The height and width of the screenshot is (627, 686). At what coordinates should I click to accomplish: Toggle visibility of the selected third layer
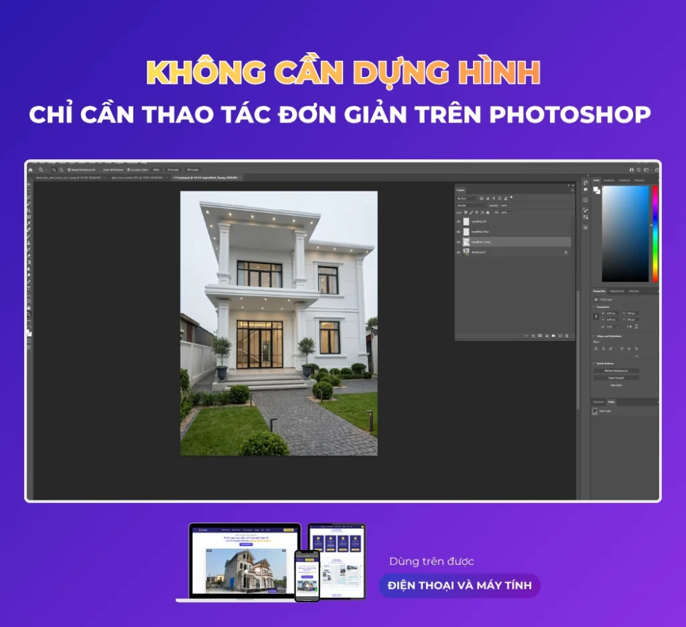(x=459, y=242)
